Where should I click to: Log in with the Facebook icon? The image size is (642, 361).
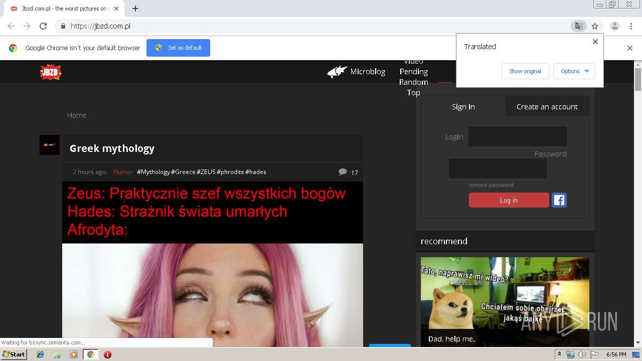(x=559, y=200)
